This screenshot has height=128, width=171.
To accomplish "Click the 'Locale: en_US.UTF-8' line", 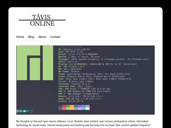I will coord(71,101).
